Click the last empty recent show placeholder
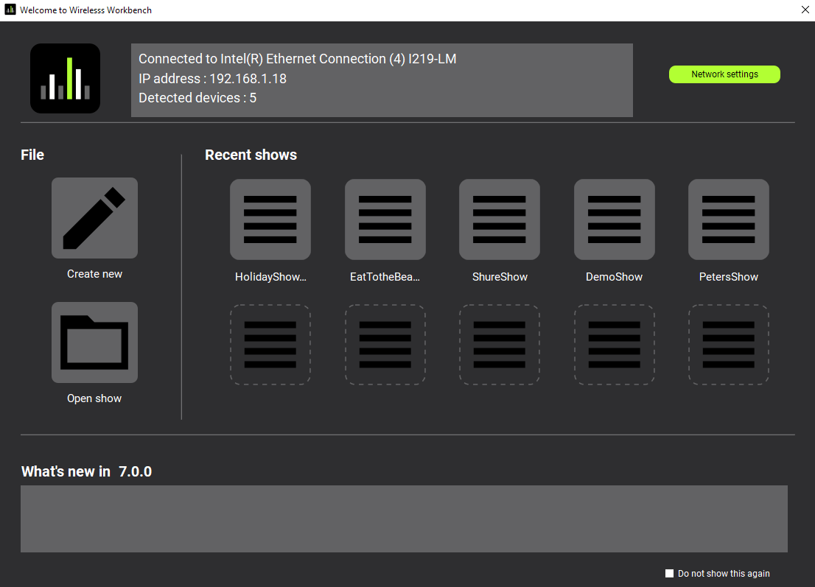Viewport: 815px width, 587px height. click(x=729, y=344)
